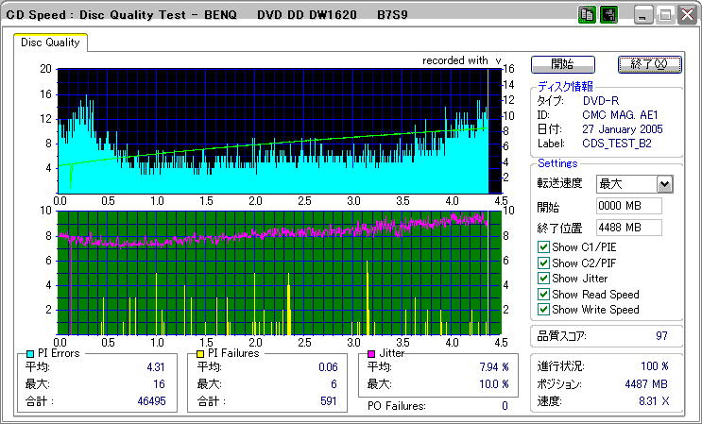This screenshot has height=424, width=702.
Task: Minimize the CD Speed window
Action: [642, 16]
